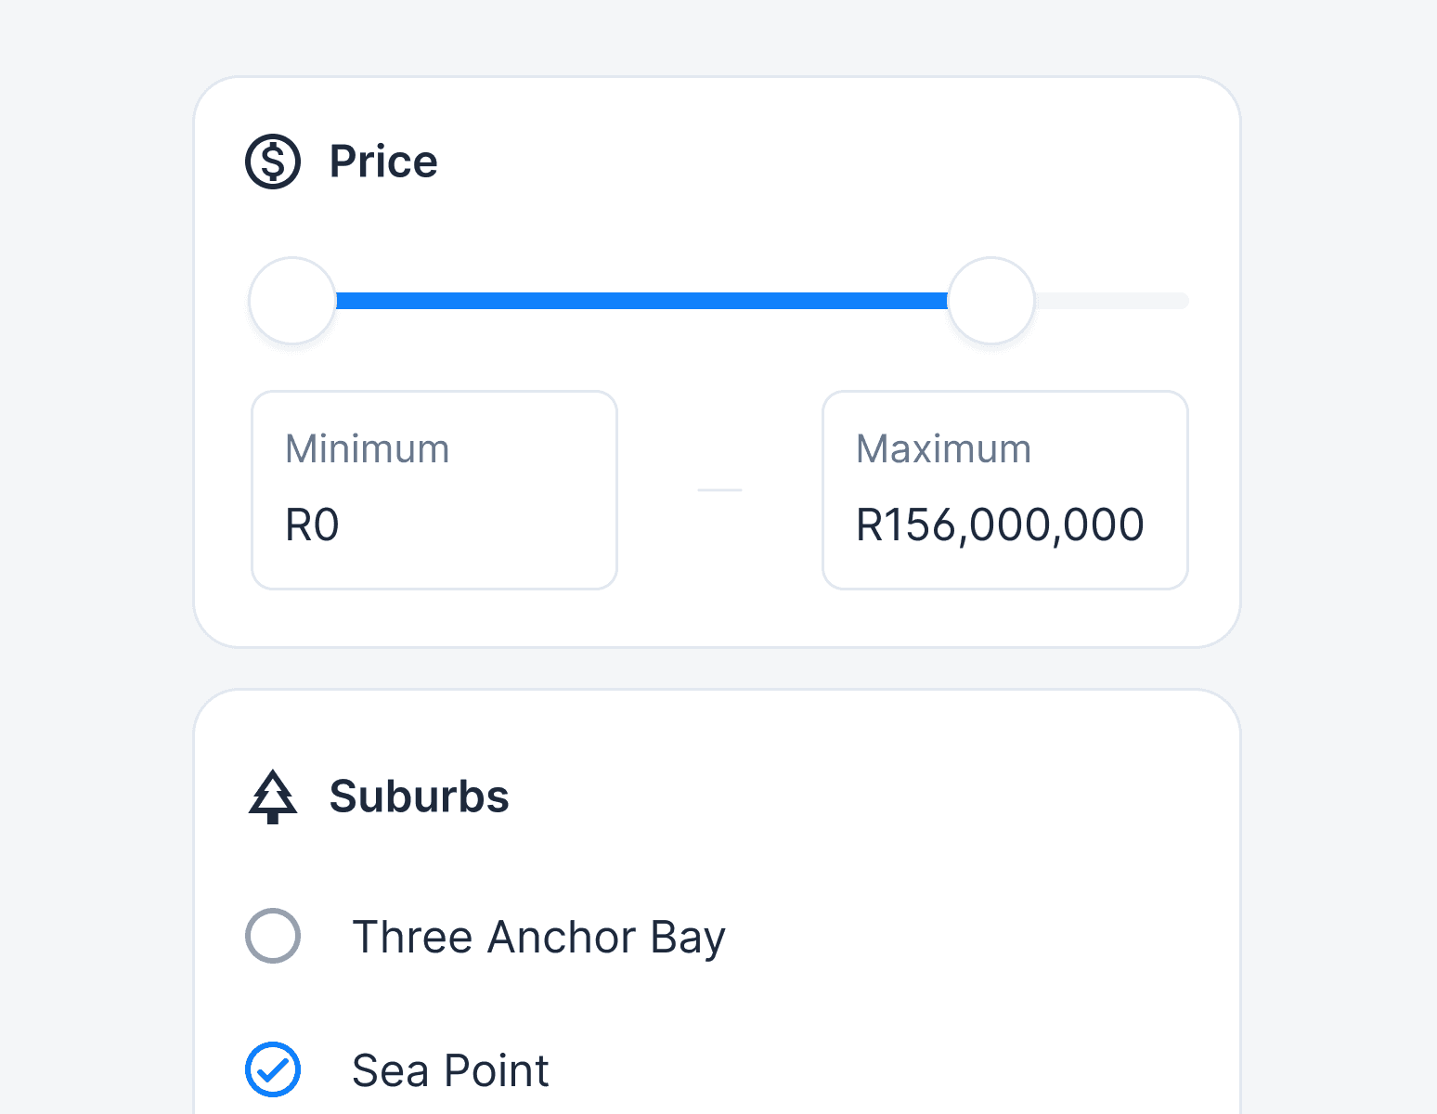Click the Sea Point label text
1437x1114 pixels.
(450, 1070)
